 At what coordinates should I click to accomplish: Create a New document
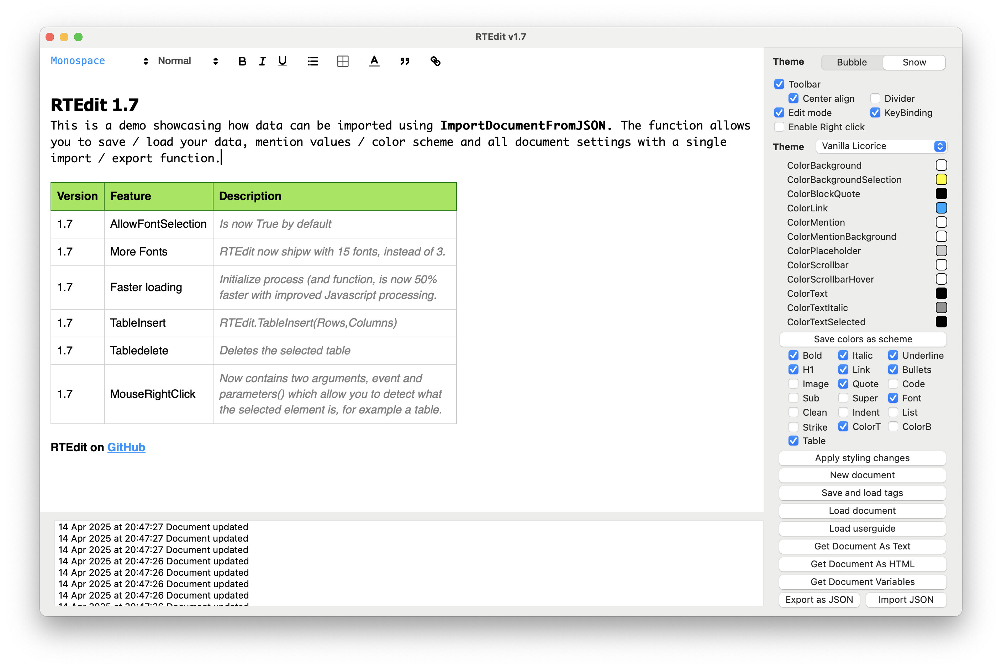coord(863,475)
